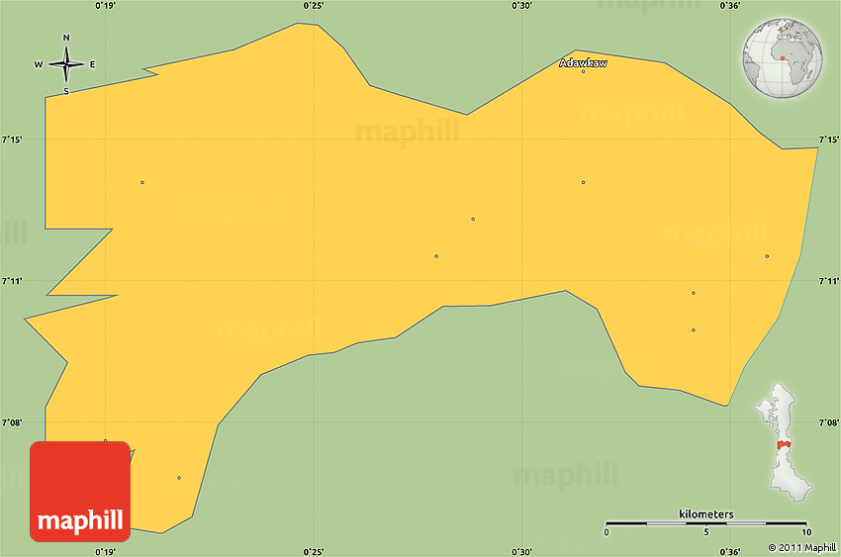Select the Adawkaw town marker dot
The image size is (841, 557).
pyautogui.click(x=583, y=71)
